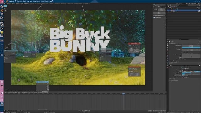201x113 pixels.
Task: Switch to the Compositing workspace tab
Action: pos(70,3)
